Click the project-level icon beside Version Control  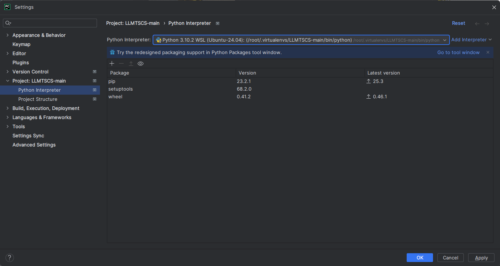coord(94,72)
